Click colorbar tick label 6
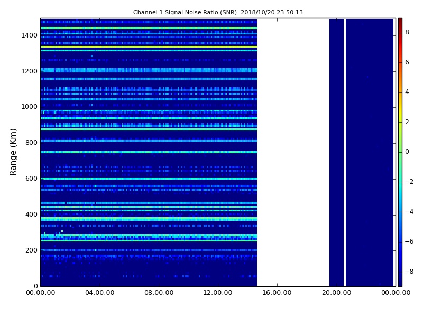Screen dimensions: 423x317 coord(407,62)
